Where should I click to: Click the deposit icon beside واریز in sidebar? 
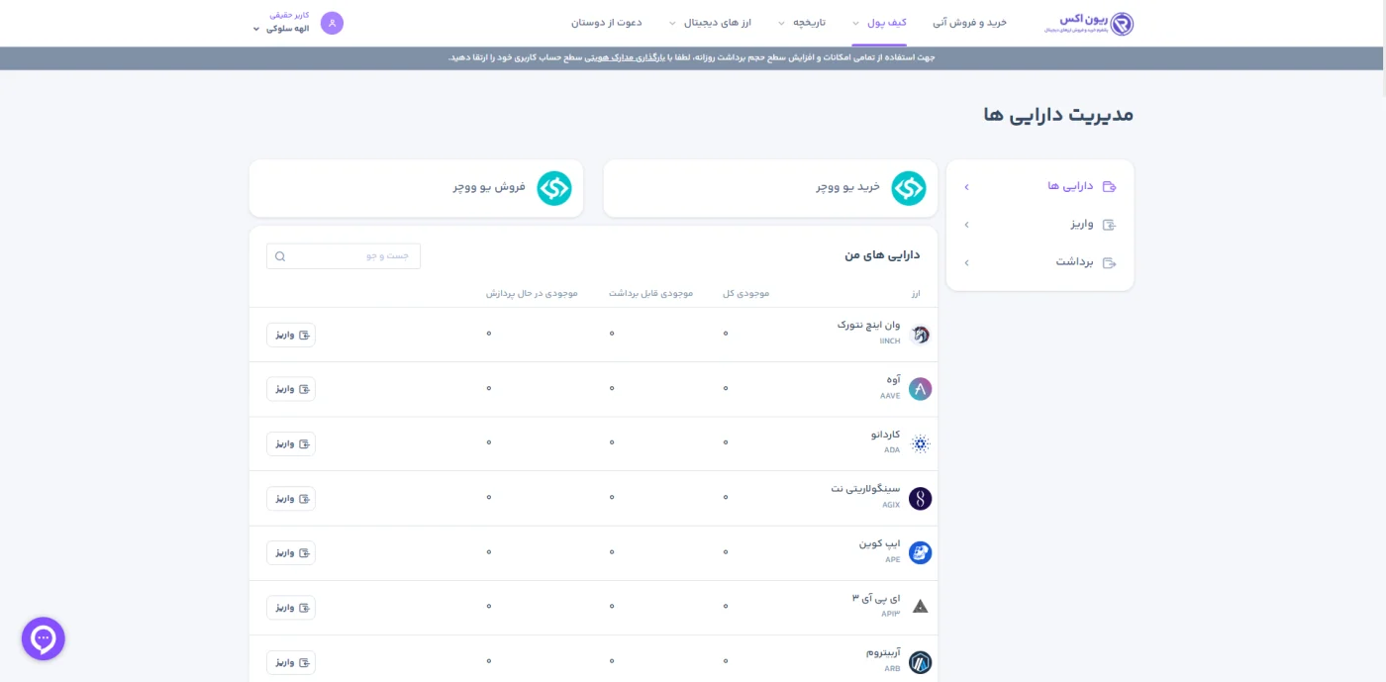1109,225
